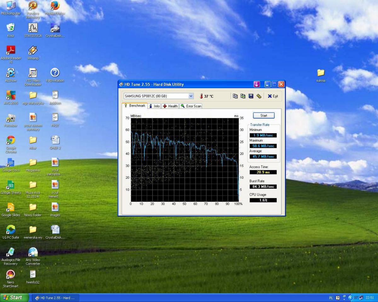The width and height of the screenshot is (378, 302).
Task: Select the LG PC Suite icon
Action: (x=11, y=232)
